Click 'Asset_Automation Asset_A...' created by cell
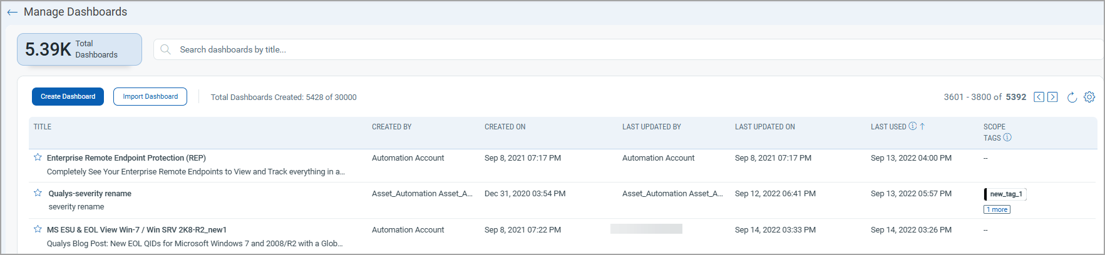Viewport: 1105px width, 255px height. pyautogui.click(x=422, y=194)
